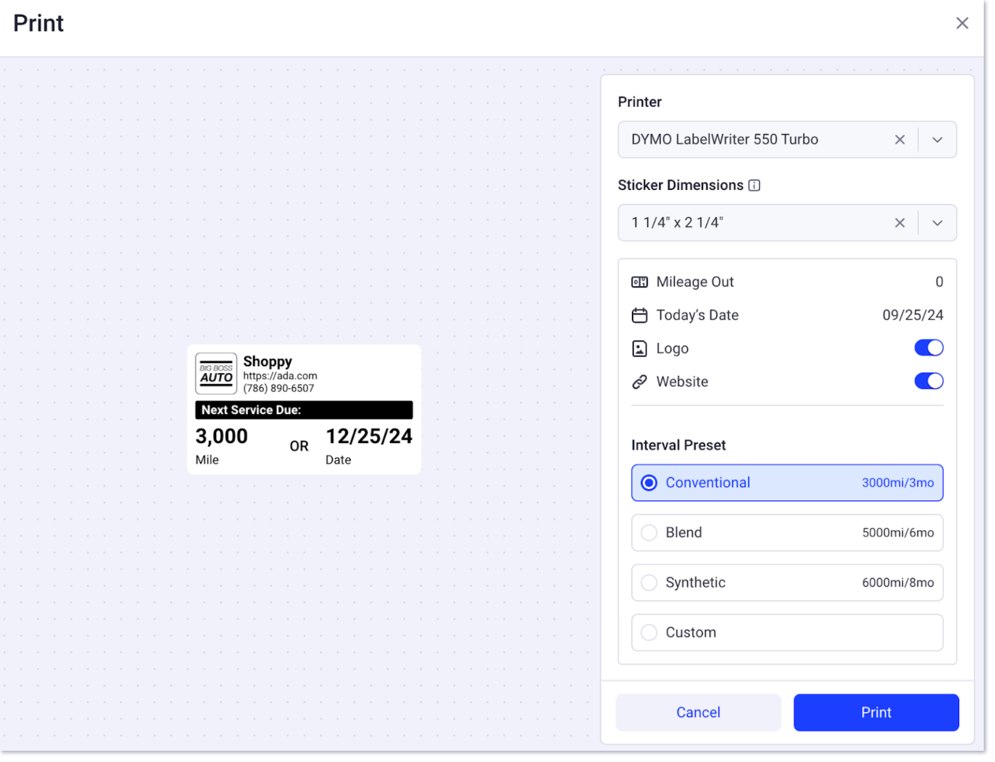Click the Big Boss Auto logo on sticker
The width and height of the screenshot is (995, 762).
(x=216, y=374)
